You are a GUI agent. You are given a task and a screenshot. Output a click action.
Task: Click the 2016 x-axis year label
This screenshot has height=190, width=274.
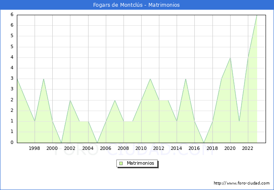click(194, 148)
